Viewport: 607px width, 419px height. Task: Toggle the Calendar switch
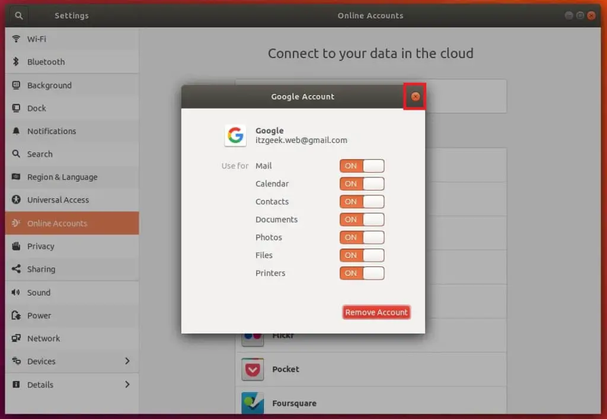(362, 183)
